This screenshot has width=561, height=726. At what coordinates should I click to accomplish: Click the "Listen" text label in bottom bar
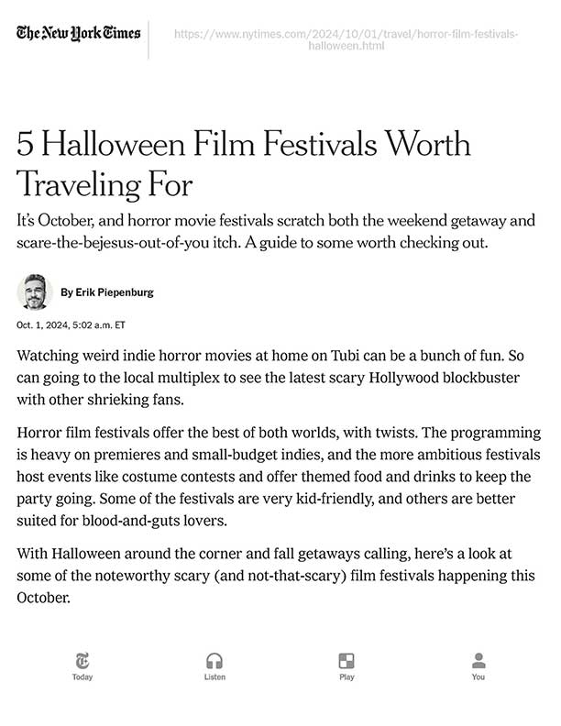pos(214,677)
